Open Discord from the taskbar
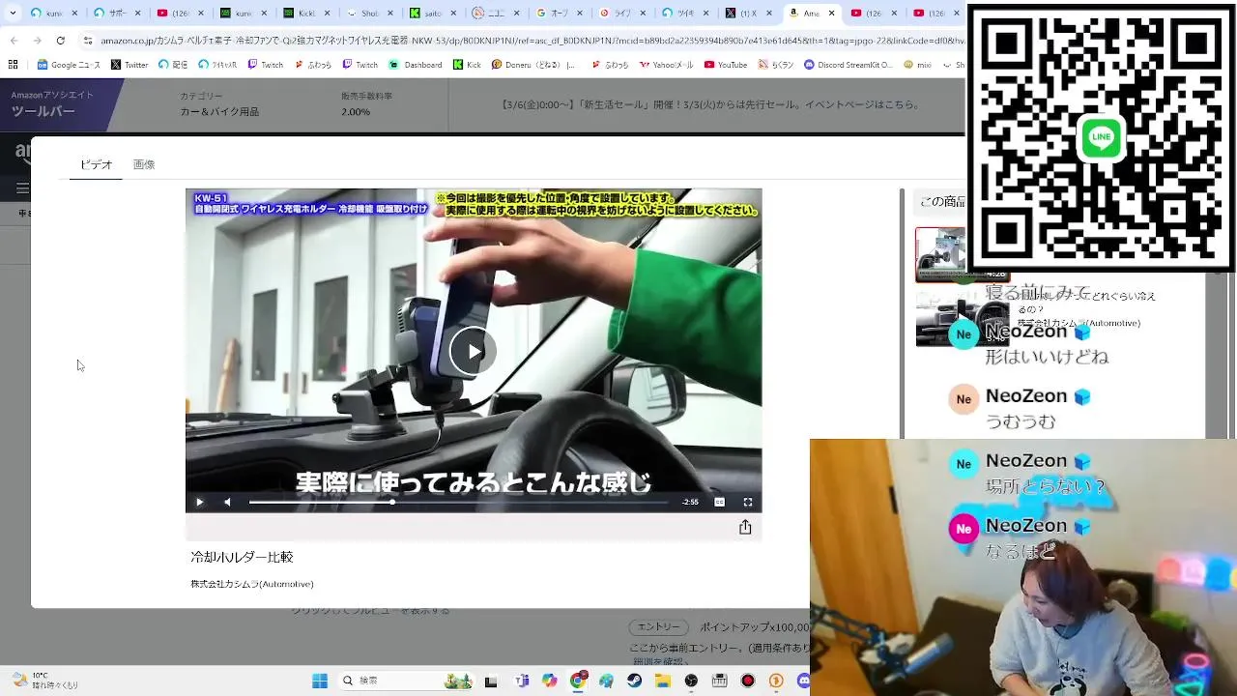This screenshot has height=696, width=1237. click(803, 681)
